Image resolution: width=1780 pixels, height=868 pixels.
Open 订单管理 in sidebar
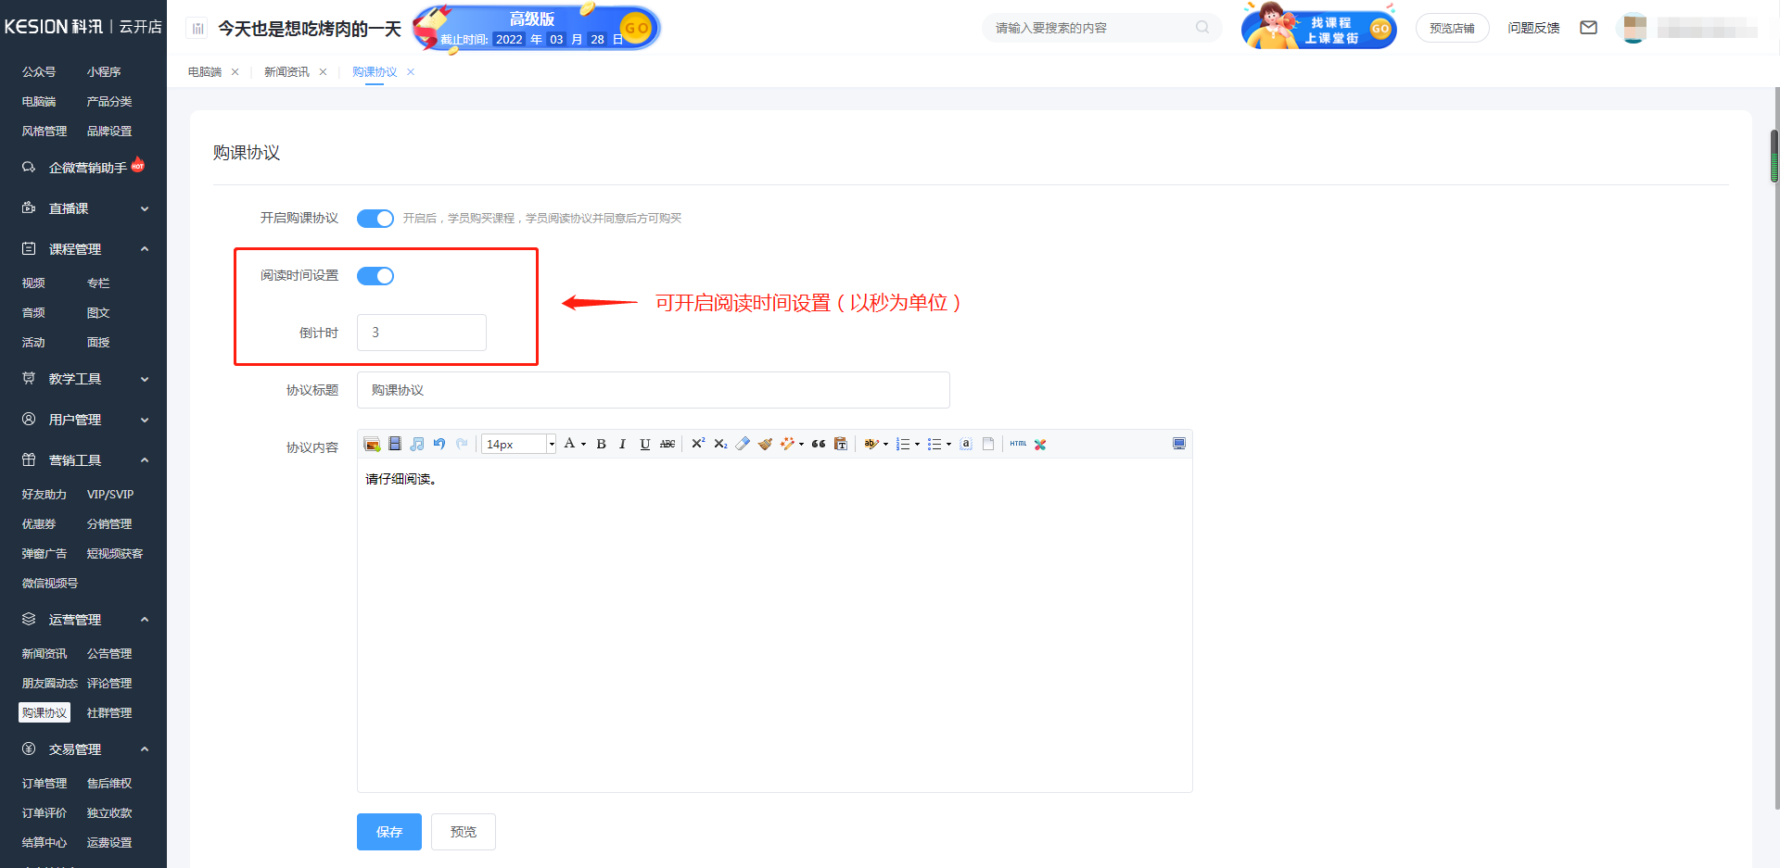[44, 784]
